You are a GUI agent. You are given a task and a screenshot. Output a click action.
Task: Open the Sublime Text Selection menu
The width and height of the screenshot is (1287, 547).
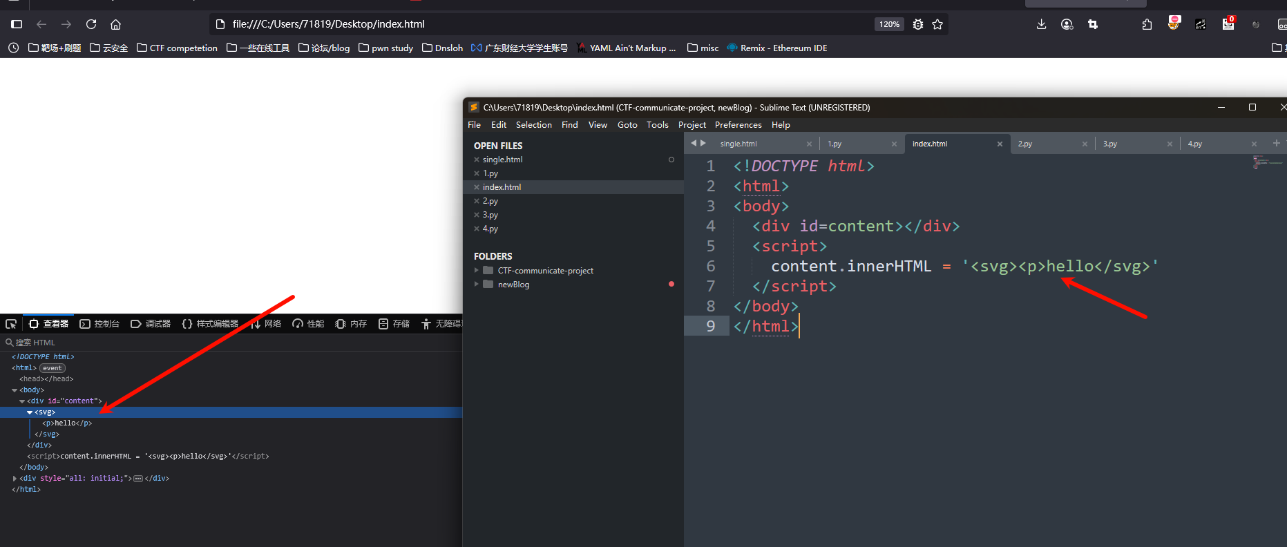coord(534,125)
